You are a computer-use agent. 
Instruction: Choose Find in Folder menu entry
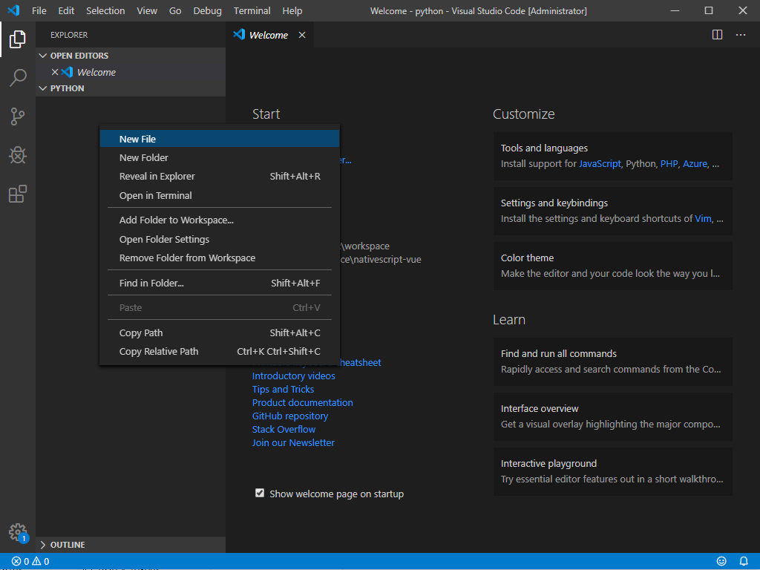click(x=220, y=283)
